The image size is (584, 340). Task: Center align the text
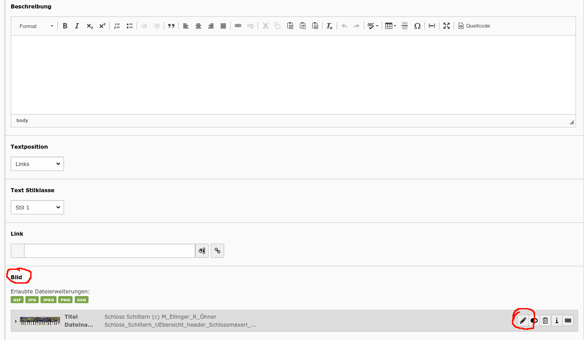click(x=198, y=26)
